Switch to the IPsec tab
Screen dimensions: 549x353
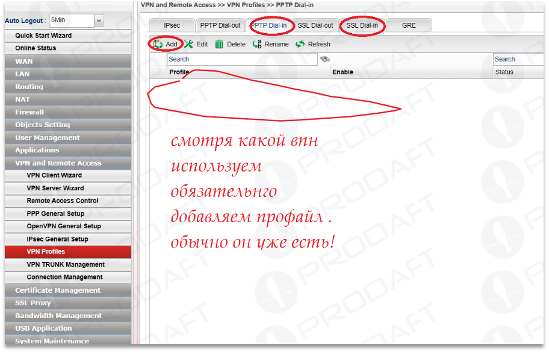(172, 25)
